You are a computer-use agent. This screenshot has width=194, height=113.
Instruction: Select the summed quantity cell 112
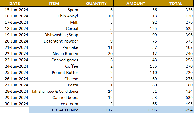(x=96, y=110)
